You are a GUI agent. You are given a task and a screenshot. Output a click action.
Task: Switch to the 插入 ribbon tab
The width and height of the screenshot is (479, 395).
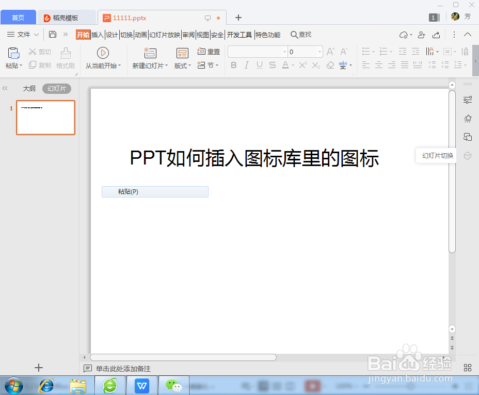[x=97, y=35]
